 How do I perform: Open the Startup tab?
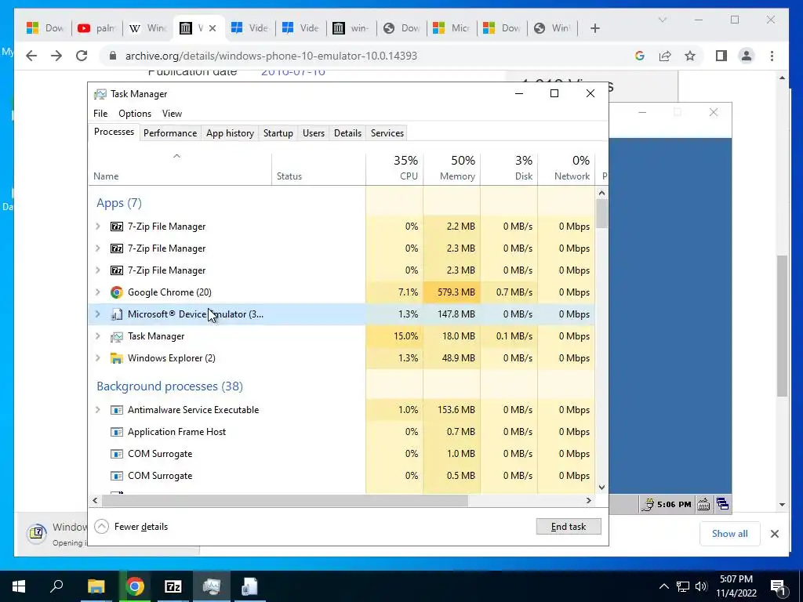pyautogui.click(x=278, y=133)
